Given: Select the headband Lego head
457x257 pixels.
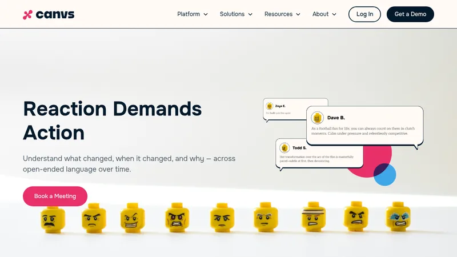Looking at the screenshot, I should click(x=313, y=216).
